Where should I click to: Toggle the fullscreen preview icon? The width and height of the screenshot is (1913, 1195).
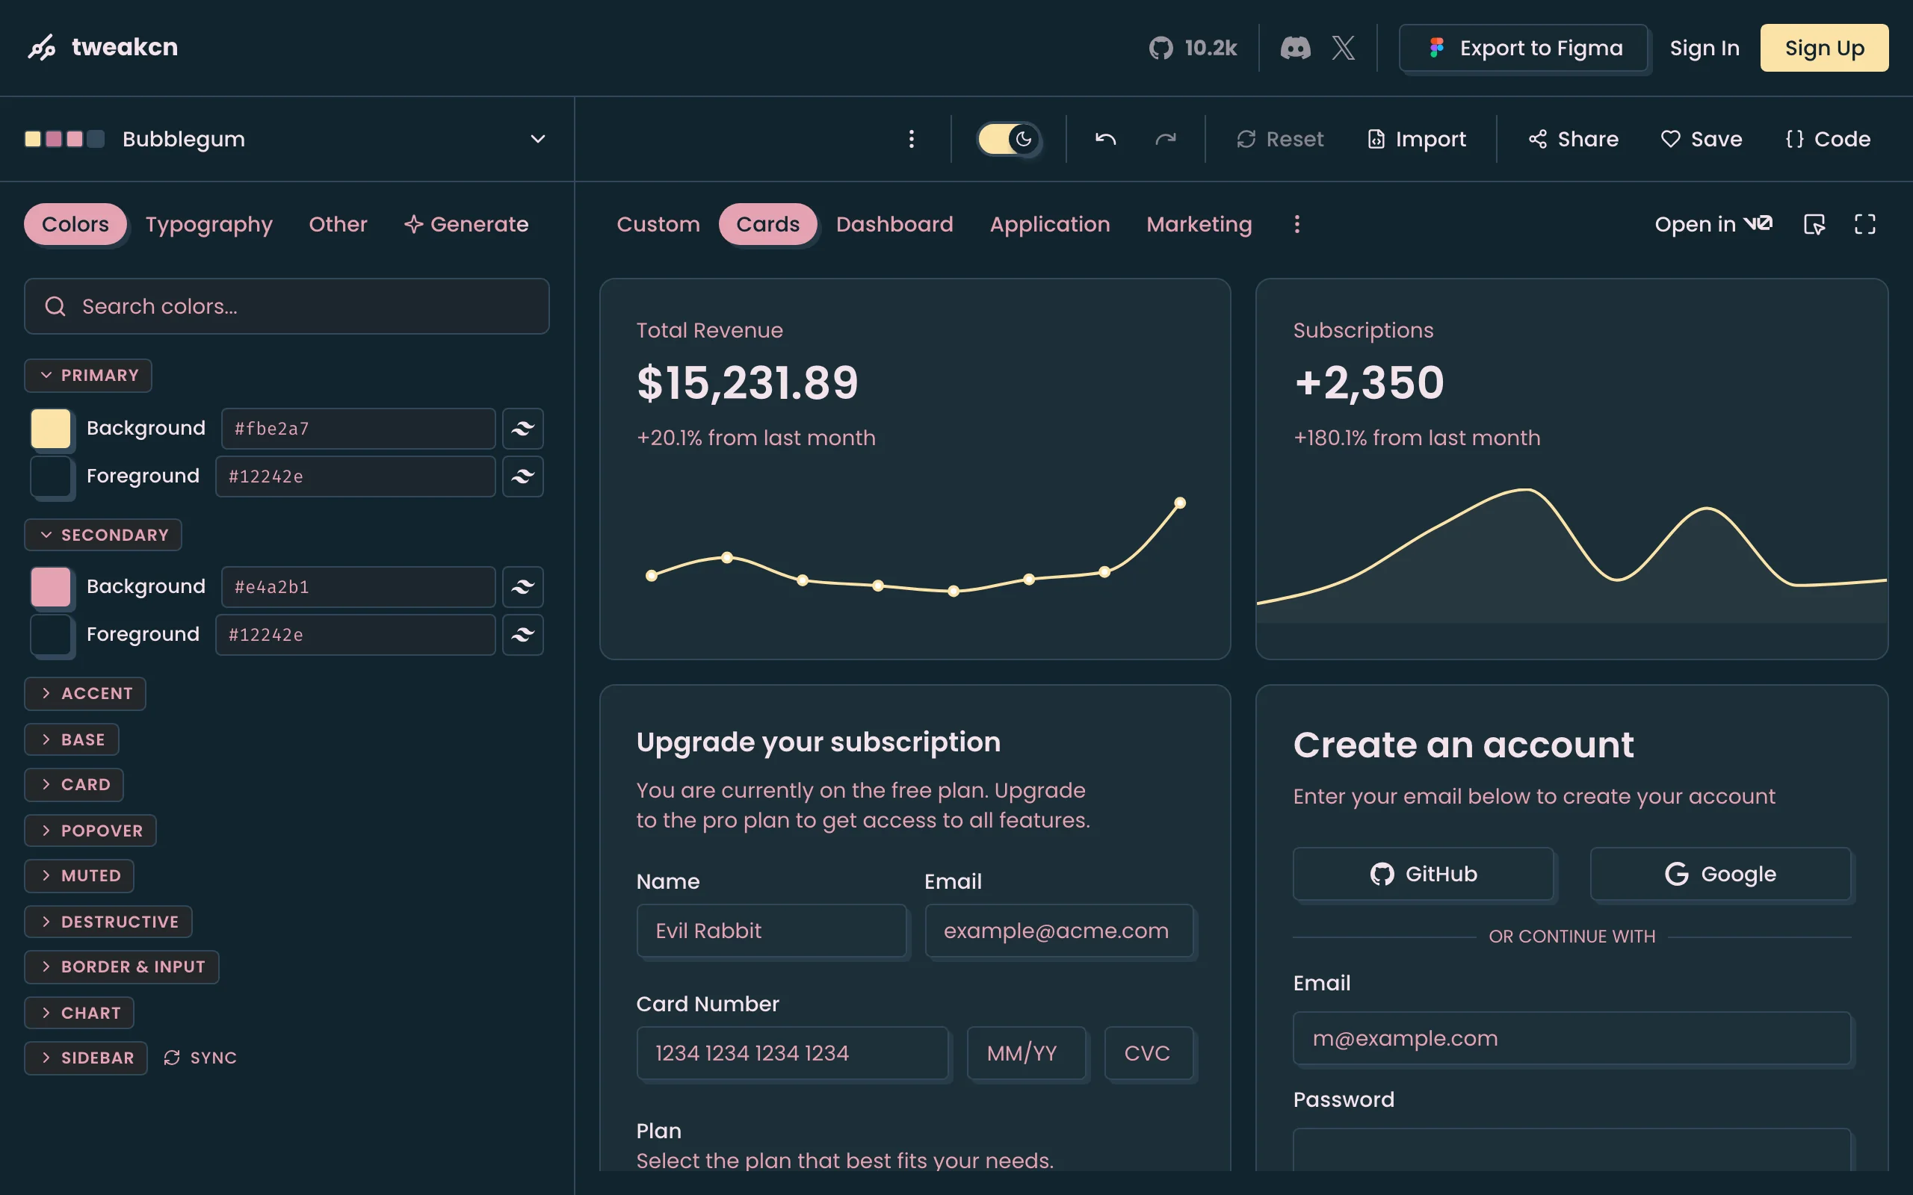tap(1864, 225)
